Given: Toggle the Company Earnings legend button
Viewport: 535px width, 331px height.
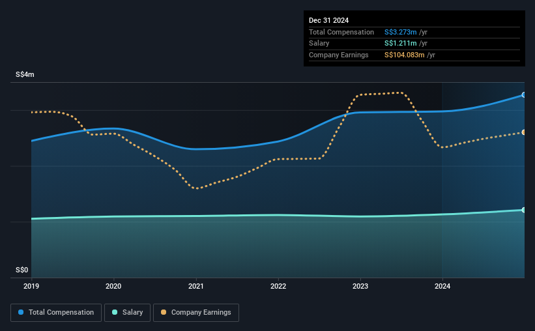Looking at the screenshot, I should click(196, 313).
